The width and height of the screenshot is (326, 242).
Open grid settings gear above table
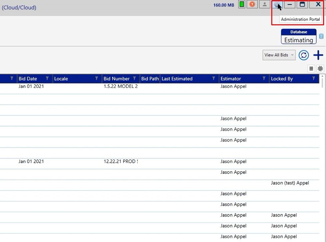(x=320, y=68)
